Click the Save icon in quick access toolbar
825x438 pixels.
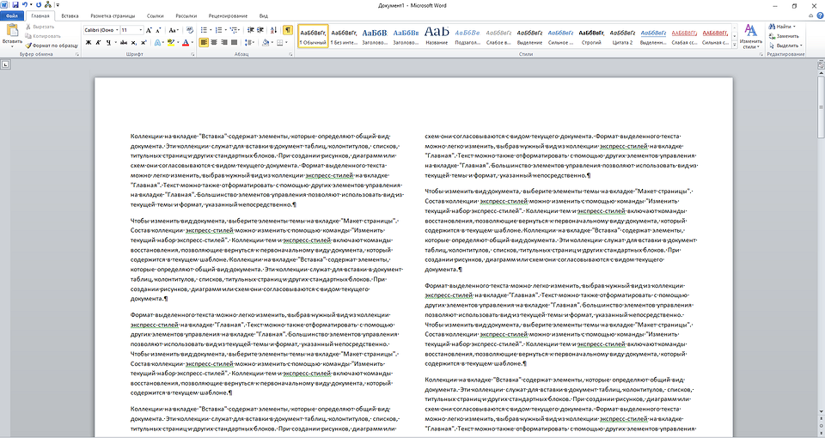15,5
